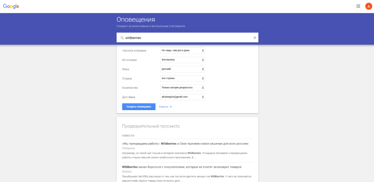Click the Язык label
374x182 pixels.
pyautogui.click(x=125, y=69)
